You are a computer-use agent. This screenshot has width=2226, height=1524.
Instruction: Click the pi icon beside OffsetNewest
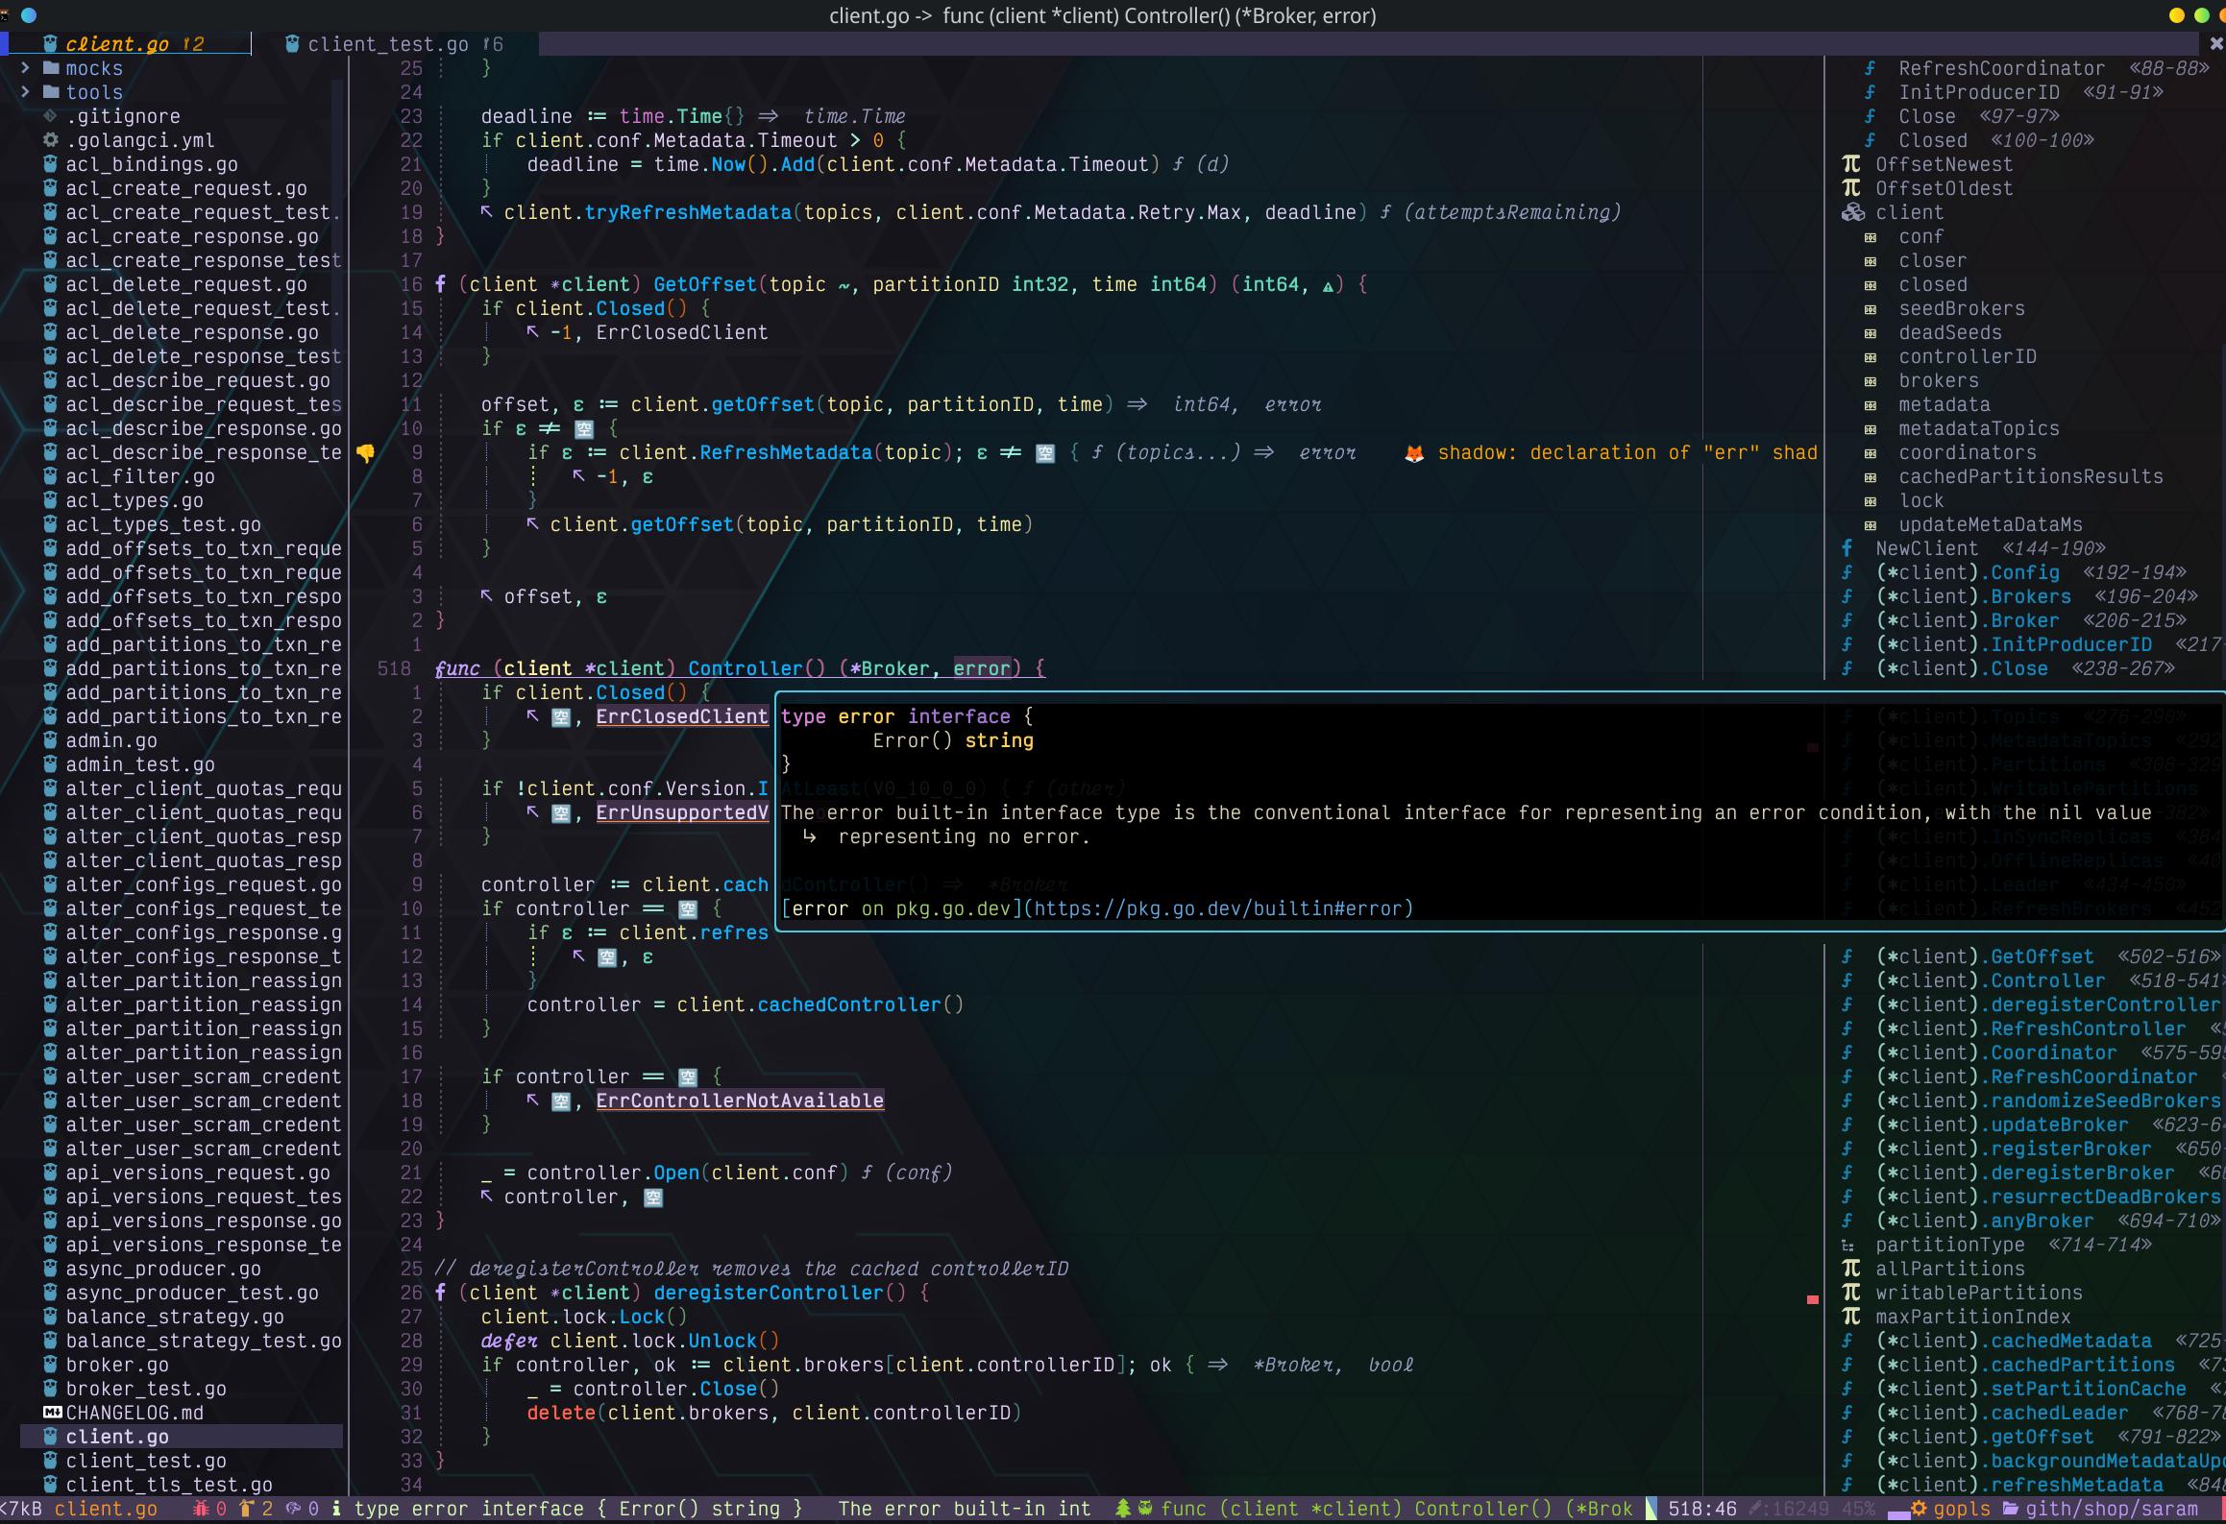click(1849, 164)
